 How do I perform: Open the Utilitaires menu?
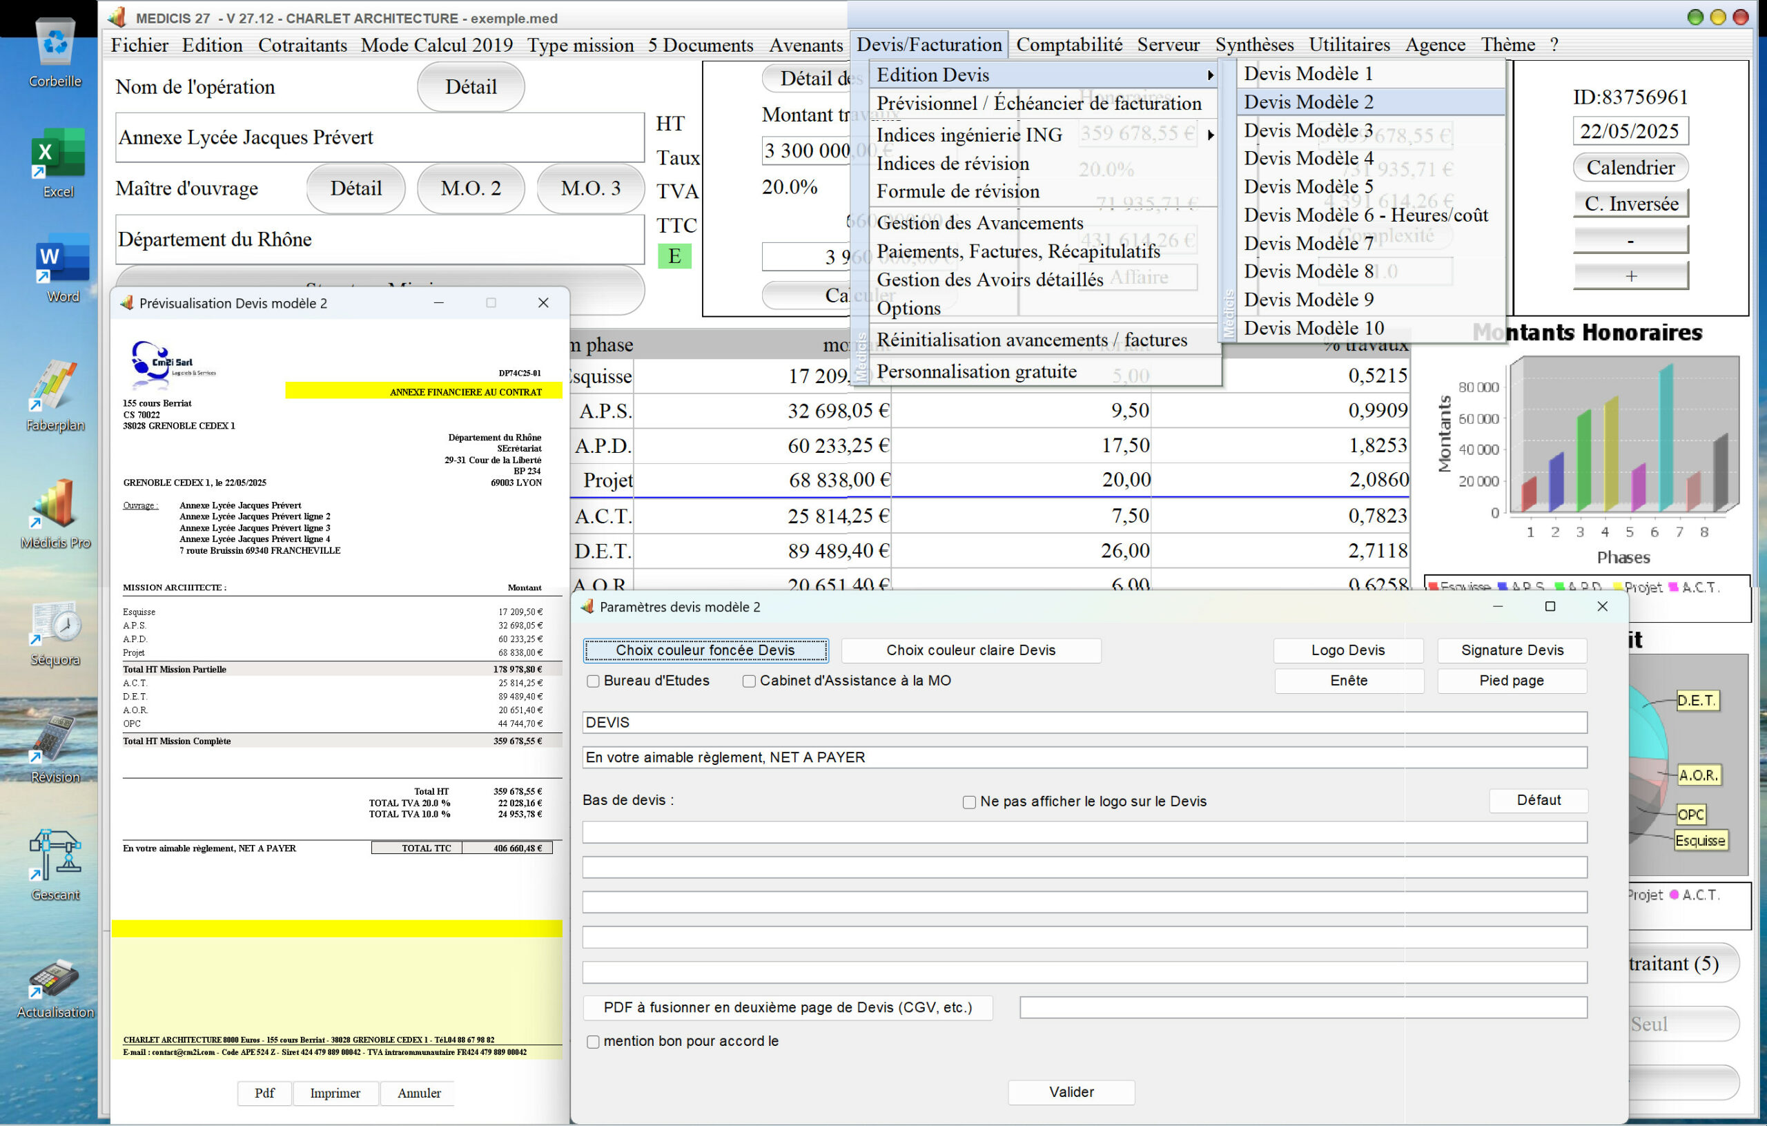pyautogui.click(x=1349, y=45)
